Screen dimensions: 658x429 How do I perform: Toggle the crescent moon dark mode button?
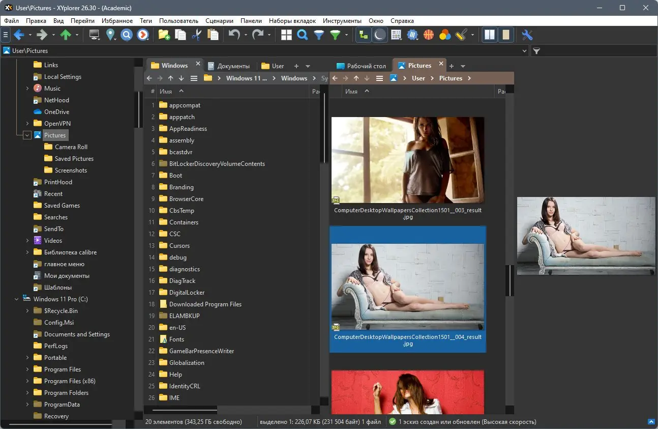point(379,35)
